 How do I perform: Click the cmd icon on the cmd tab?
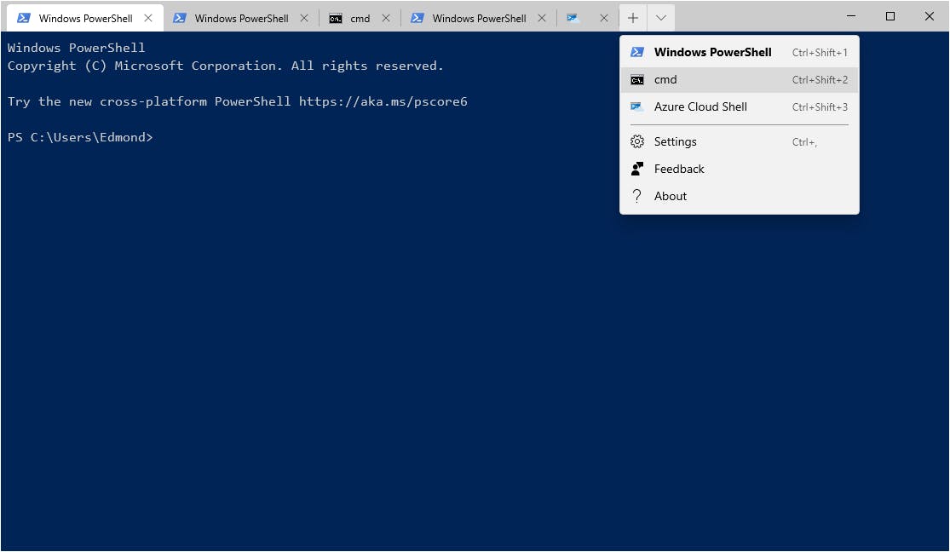coord(335,19)
